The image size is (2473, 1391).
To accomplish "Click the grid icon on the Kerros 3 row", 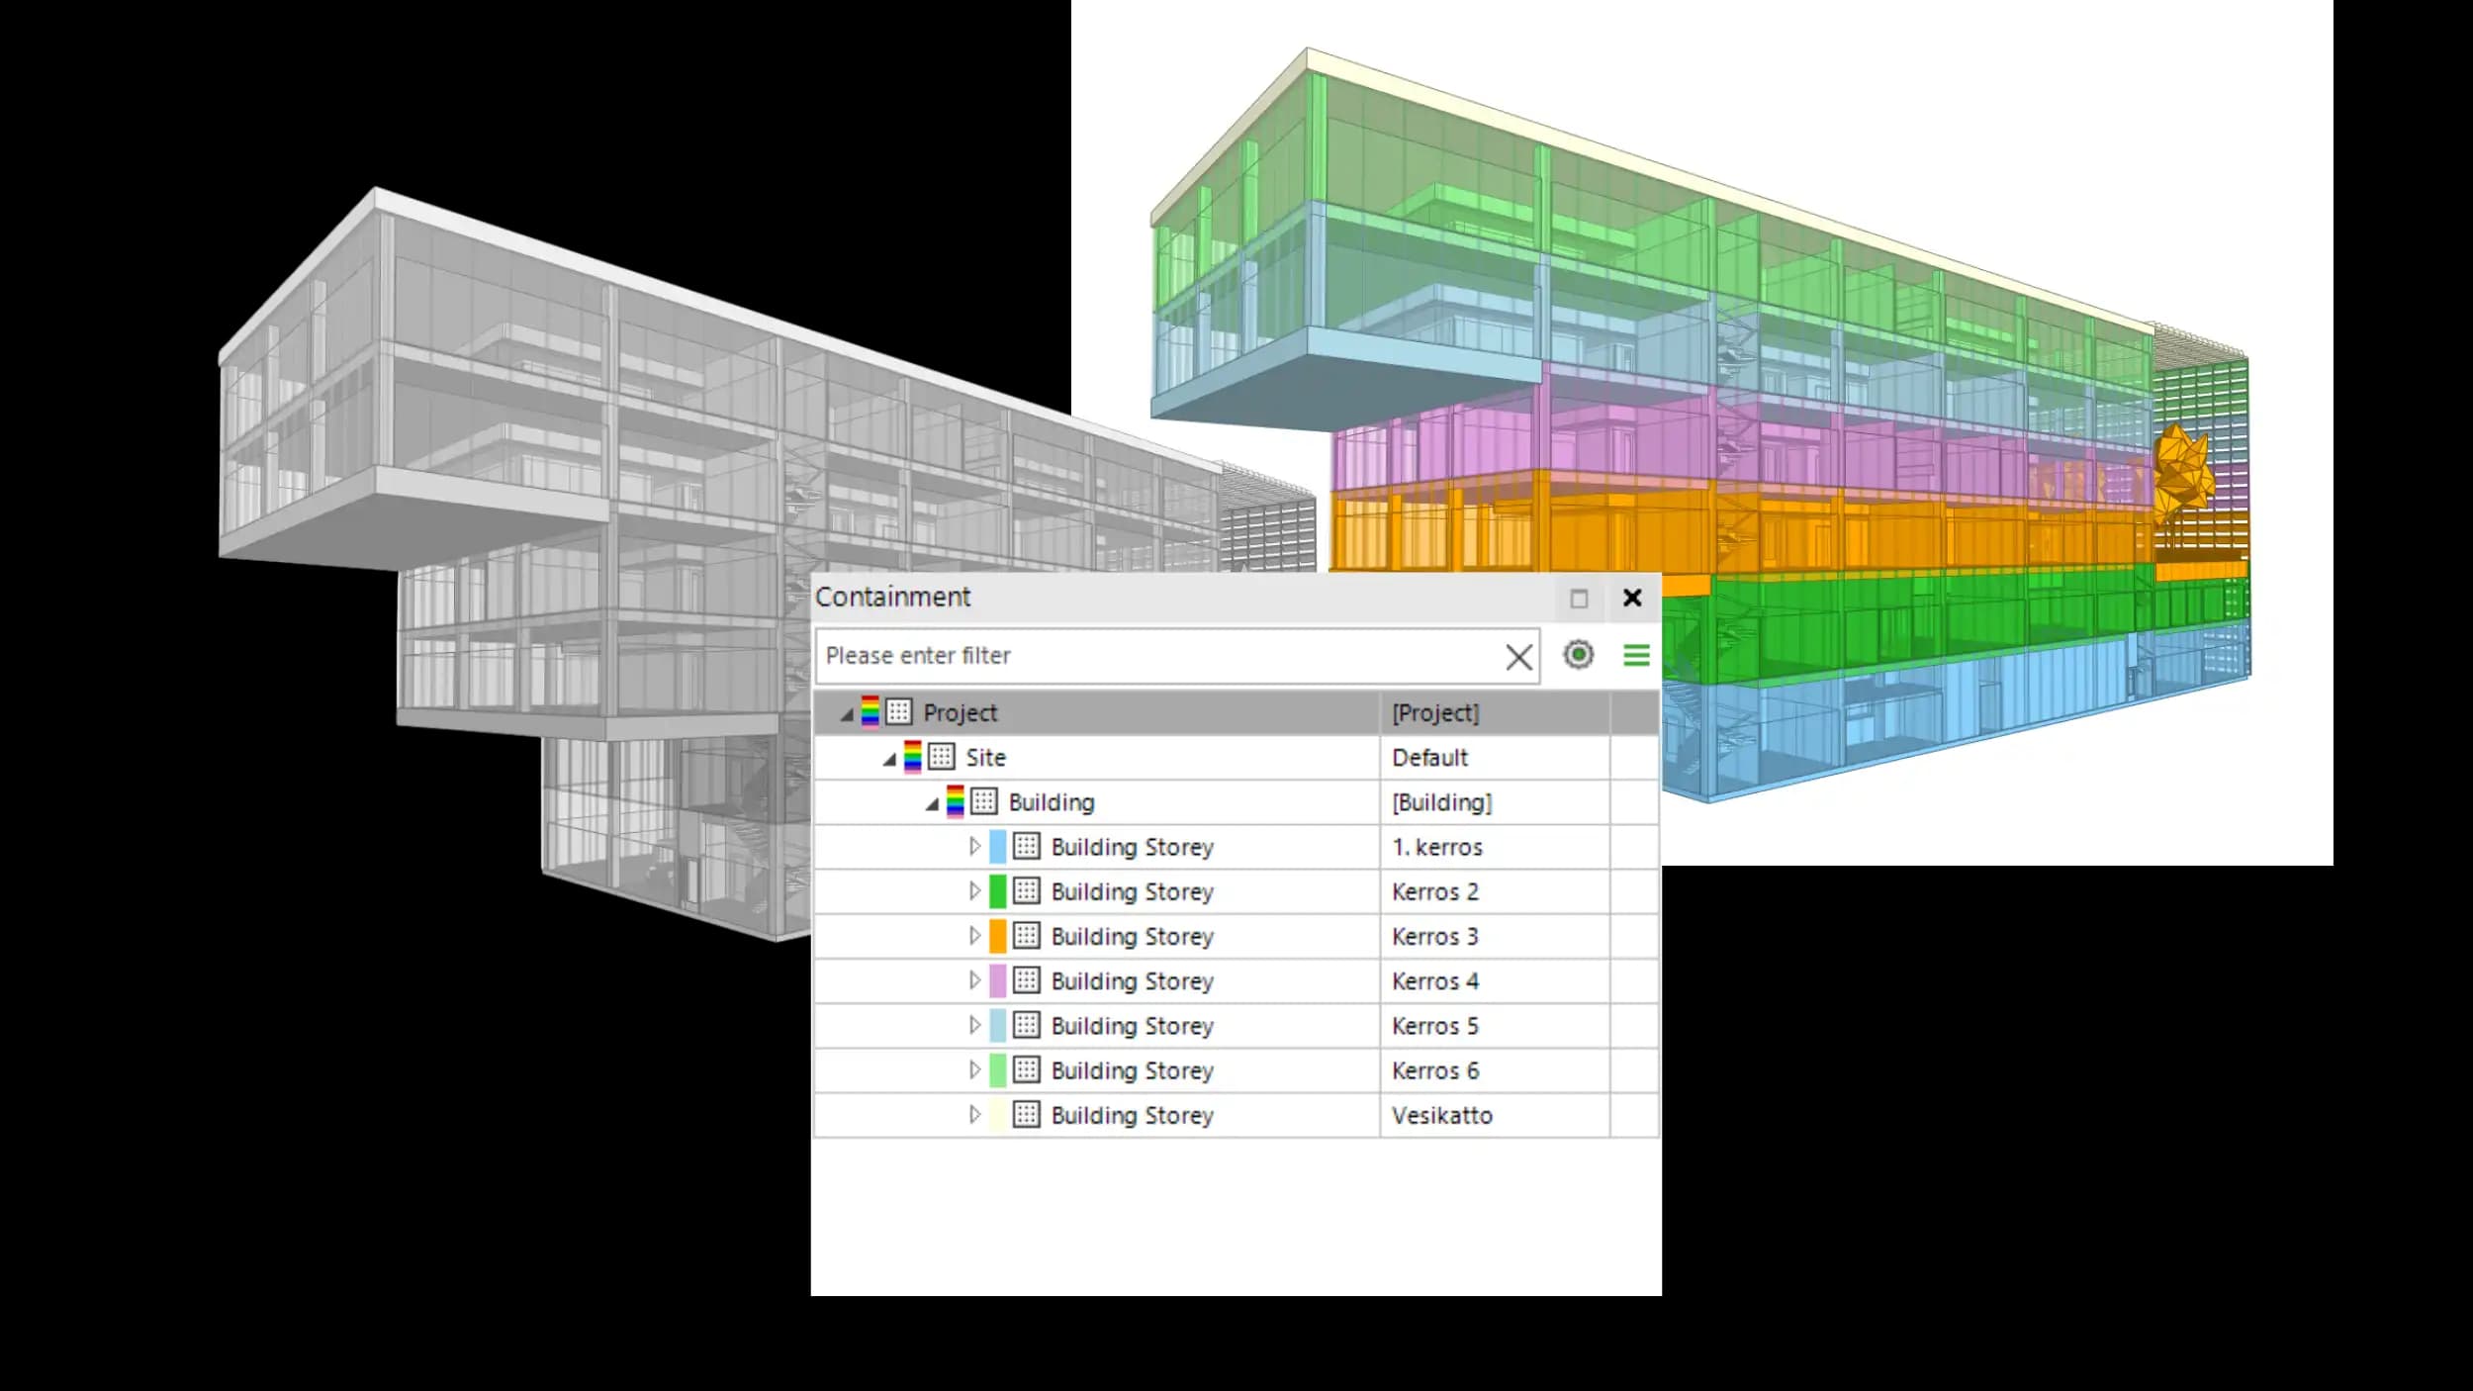I will 1026,936.
